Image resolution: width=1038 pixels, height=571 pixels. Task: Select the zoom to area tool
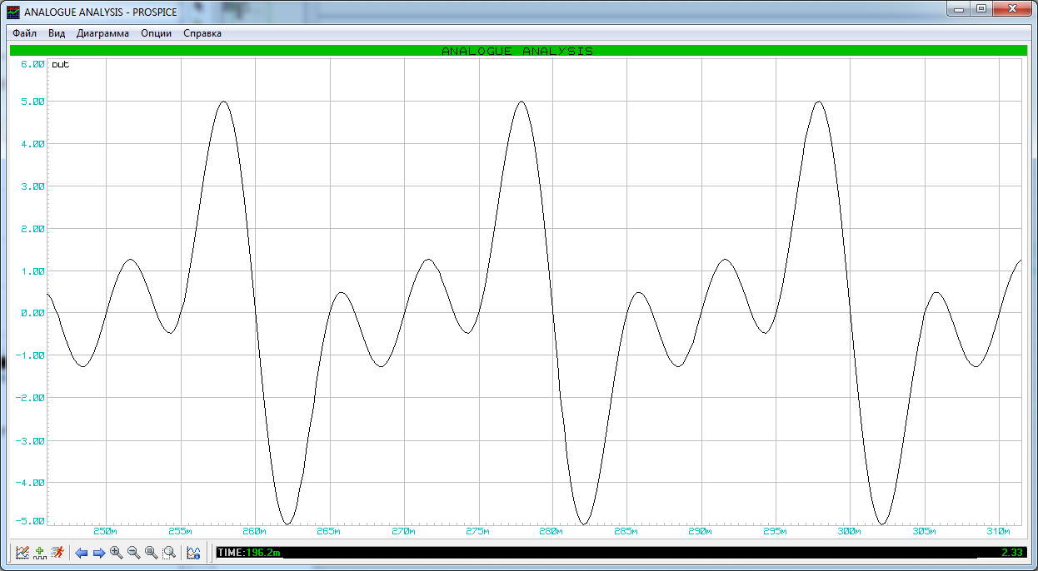(x=169, y=553)
